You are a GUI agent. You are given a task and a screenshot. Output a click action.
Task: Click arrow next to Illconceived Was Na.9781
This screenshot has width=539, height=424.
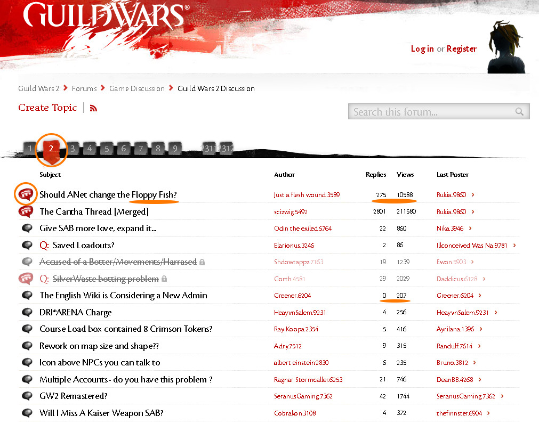pos(514,245)
